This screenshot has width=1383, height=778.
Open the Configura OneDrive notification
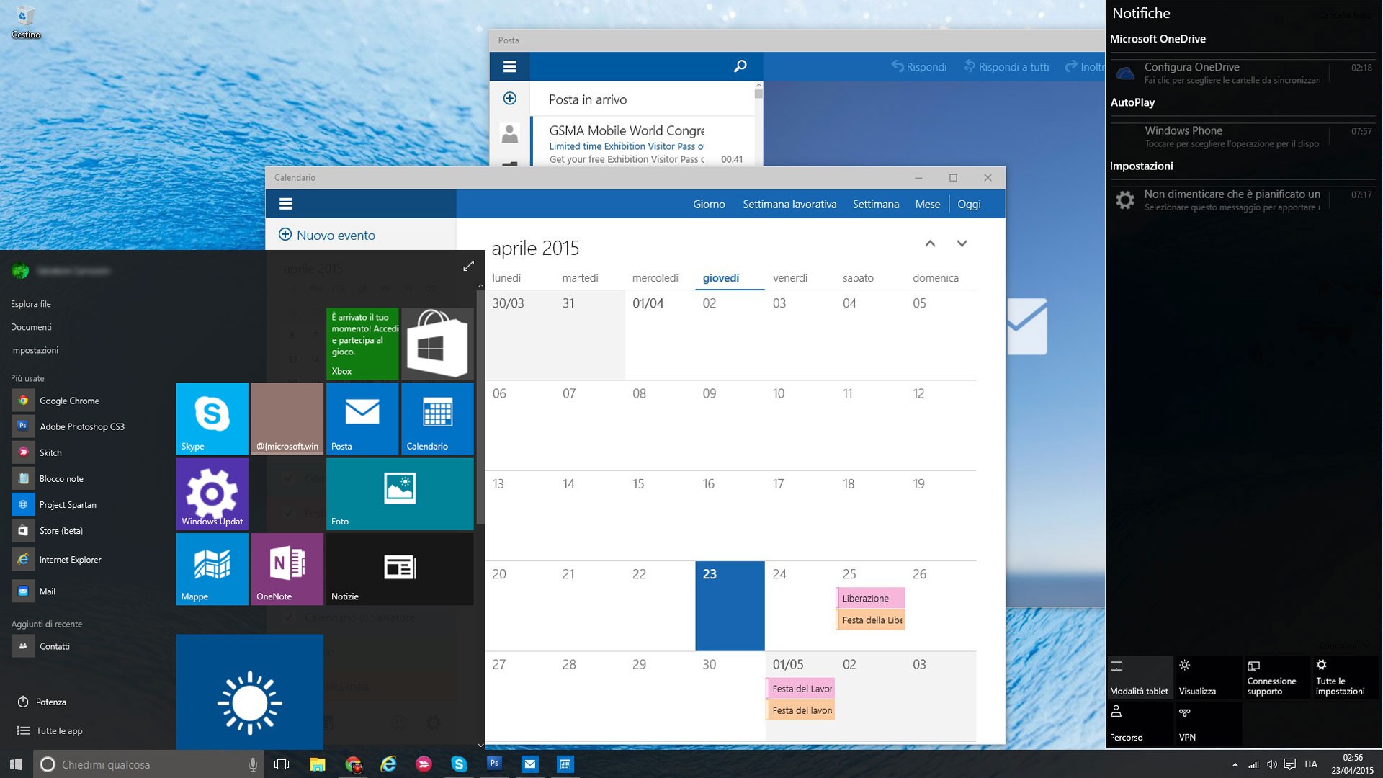1243,73
